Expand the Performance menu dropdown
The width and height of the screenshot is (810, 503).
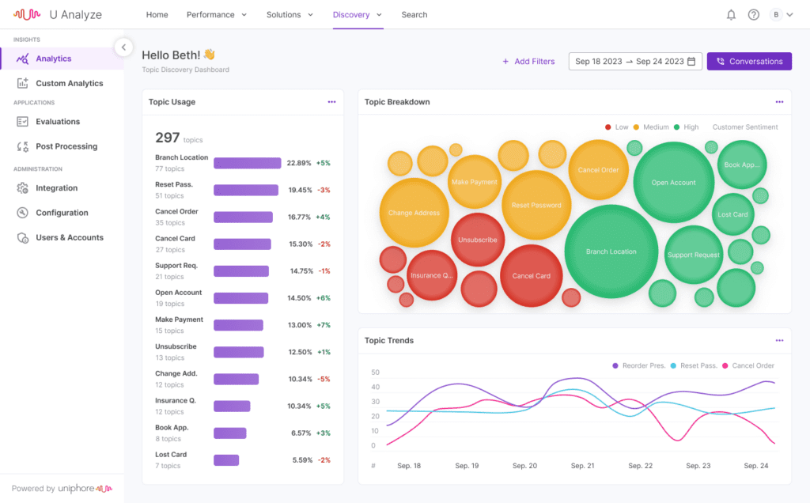(x=216, y=15)
